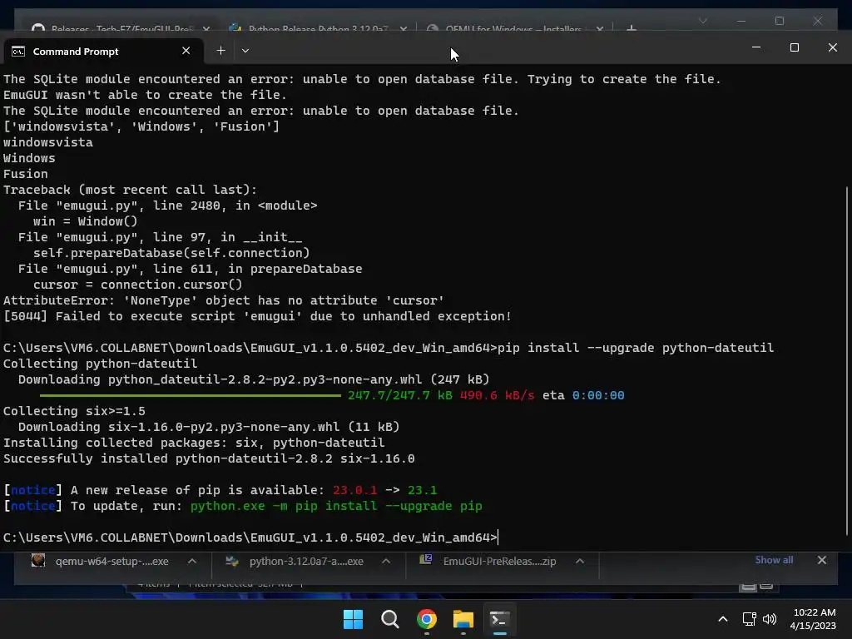Close the Command Prompt tab

pos(186,51)
